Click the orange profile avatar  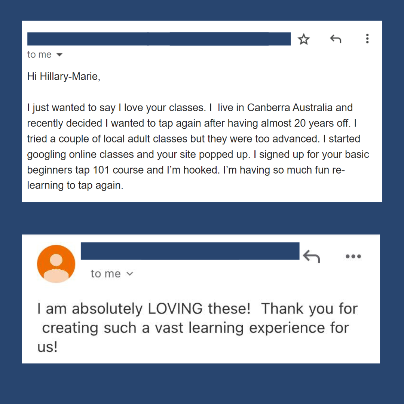pyautogui.click(x=56, y=264)
